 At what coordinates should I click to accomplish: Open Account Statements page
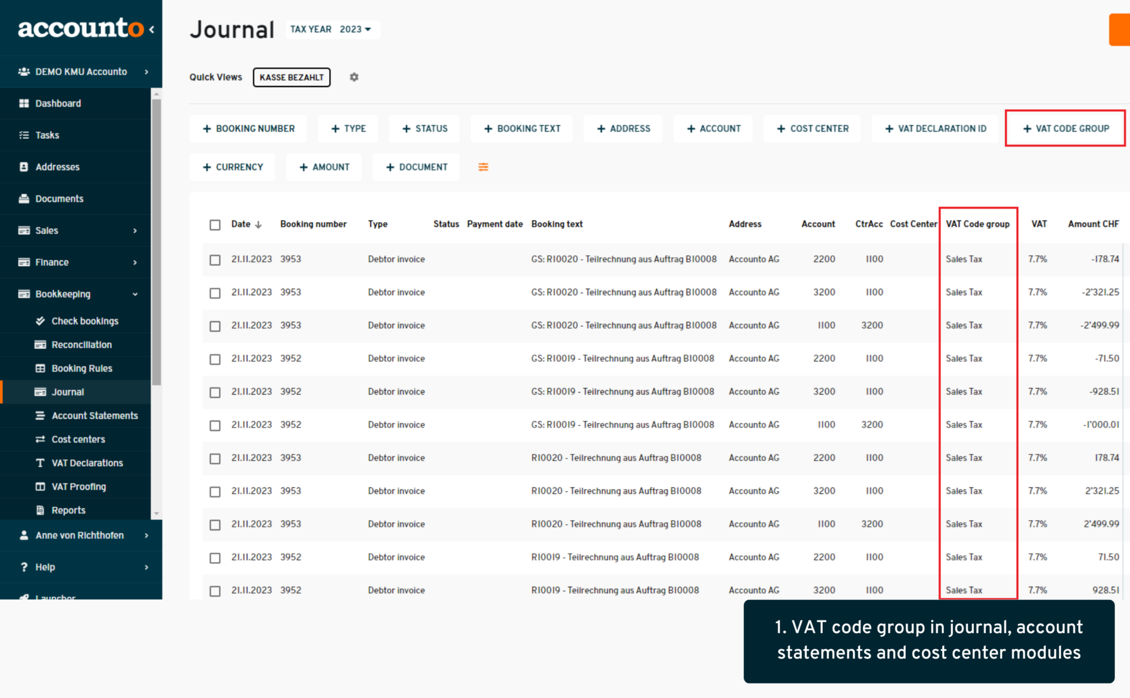(75, 416)
